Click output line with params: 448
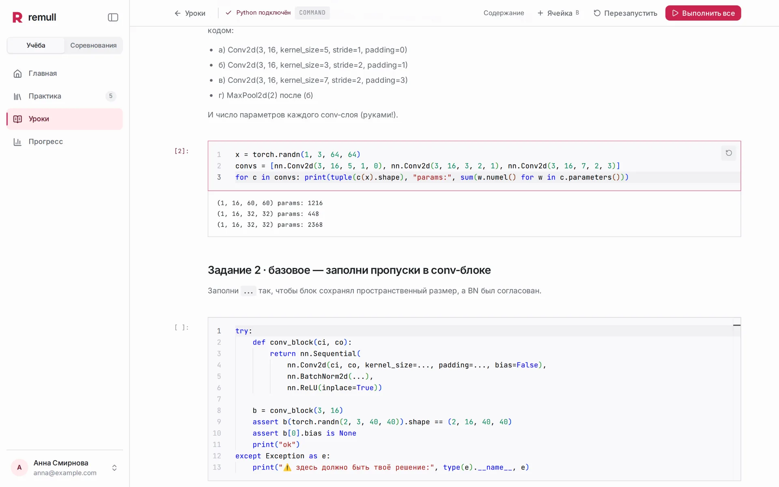The image size is (779, 487). coord(268,214)
